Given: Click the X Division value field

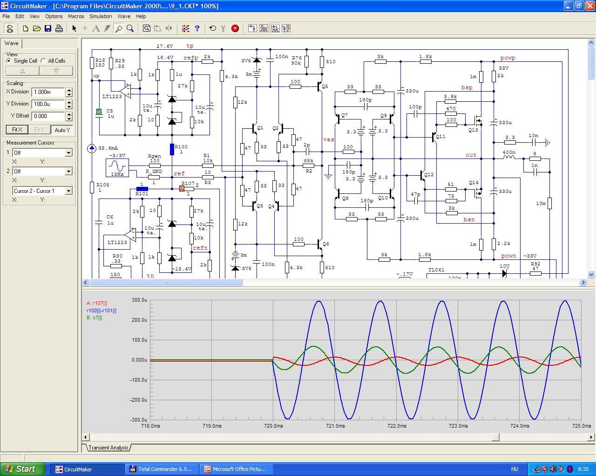Looking at the screenshot, I should 48,92.
